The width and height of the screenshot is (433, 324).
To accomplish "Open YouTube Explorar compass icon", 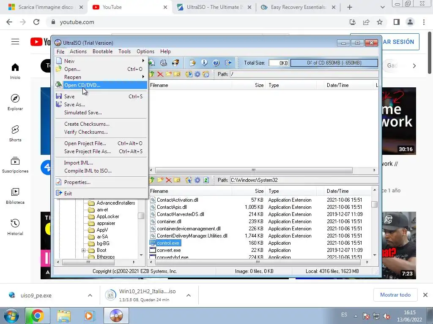I will (15, 98).
